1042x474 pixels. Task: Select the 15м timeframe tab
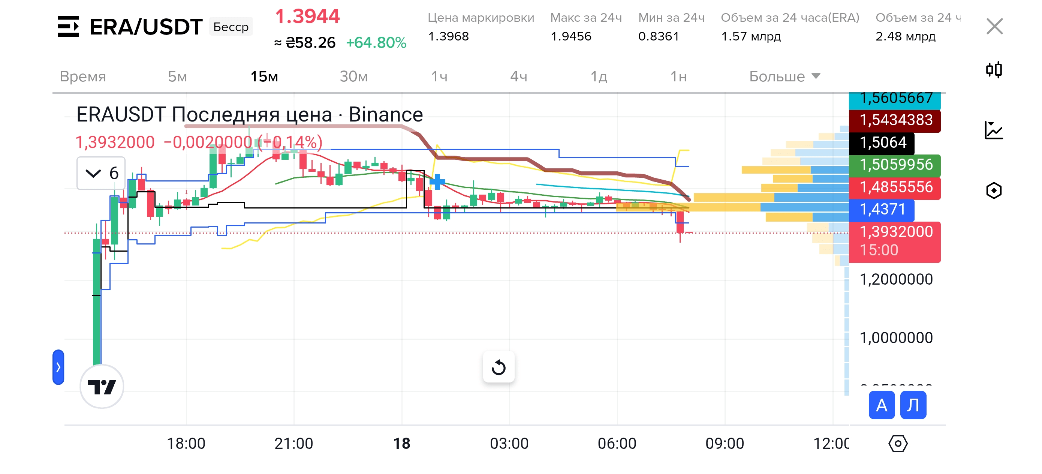pyautogui.click(x=264, y=76)
